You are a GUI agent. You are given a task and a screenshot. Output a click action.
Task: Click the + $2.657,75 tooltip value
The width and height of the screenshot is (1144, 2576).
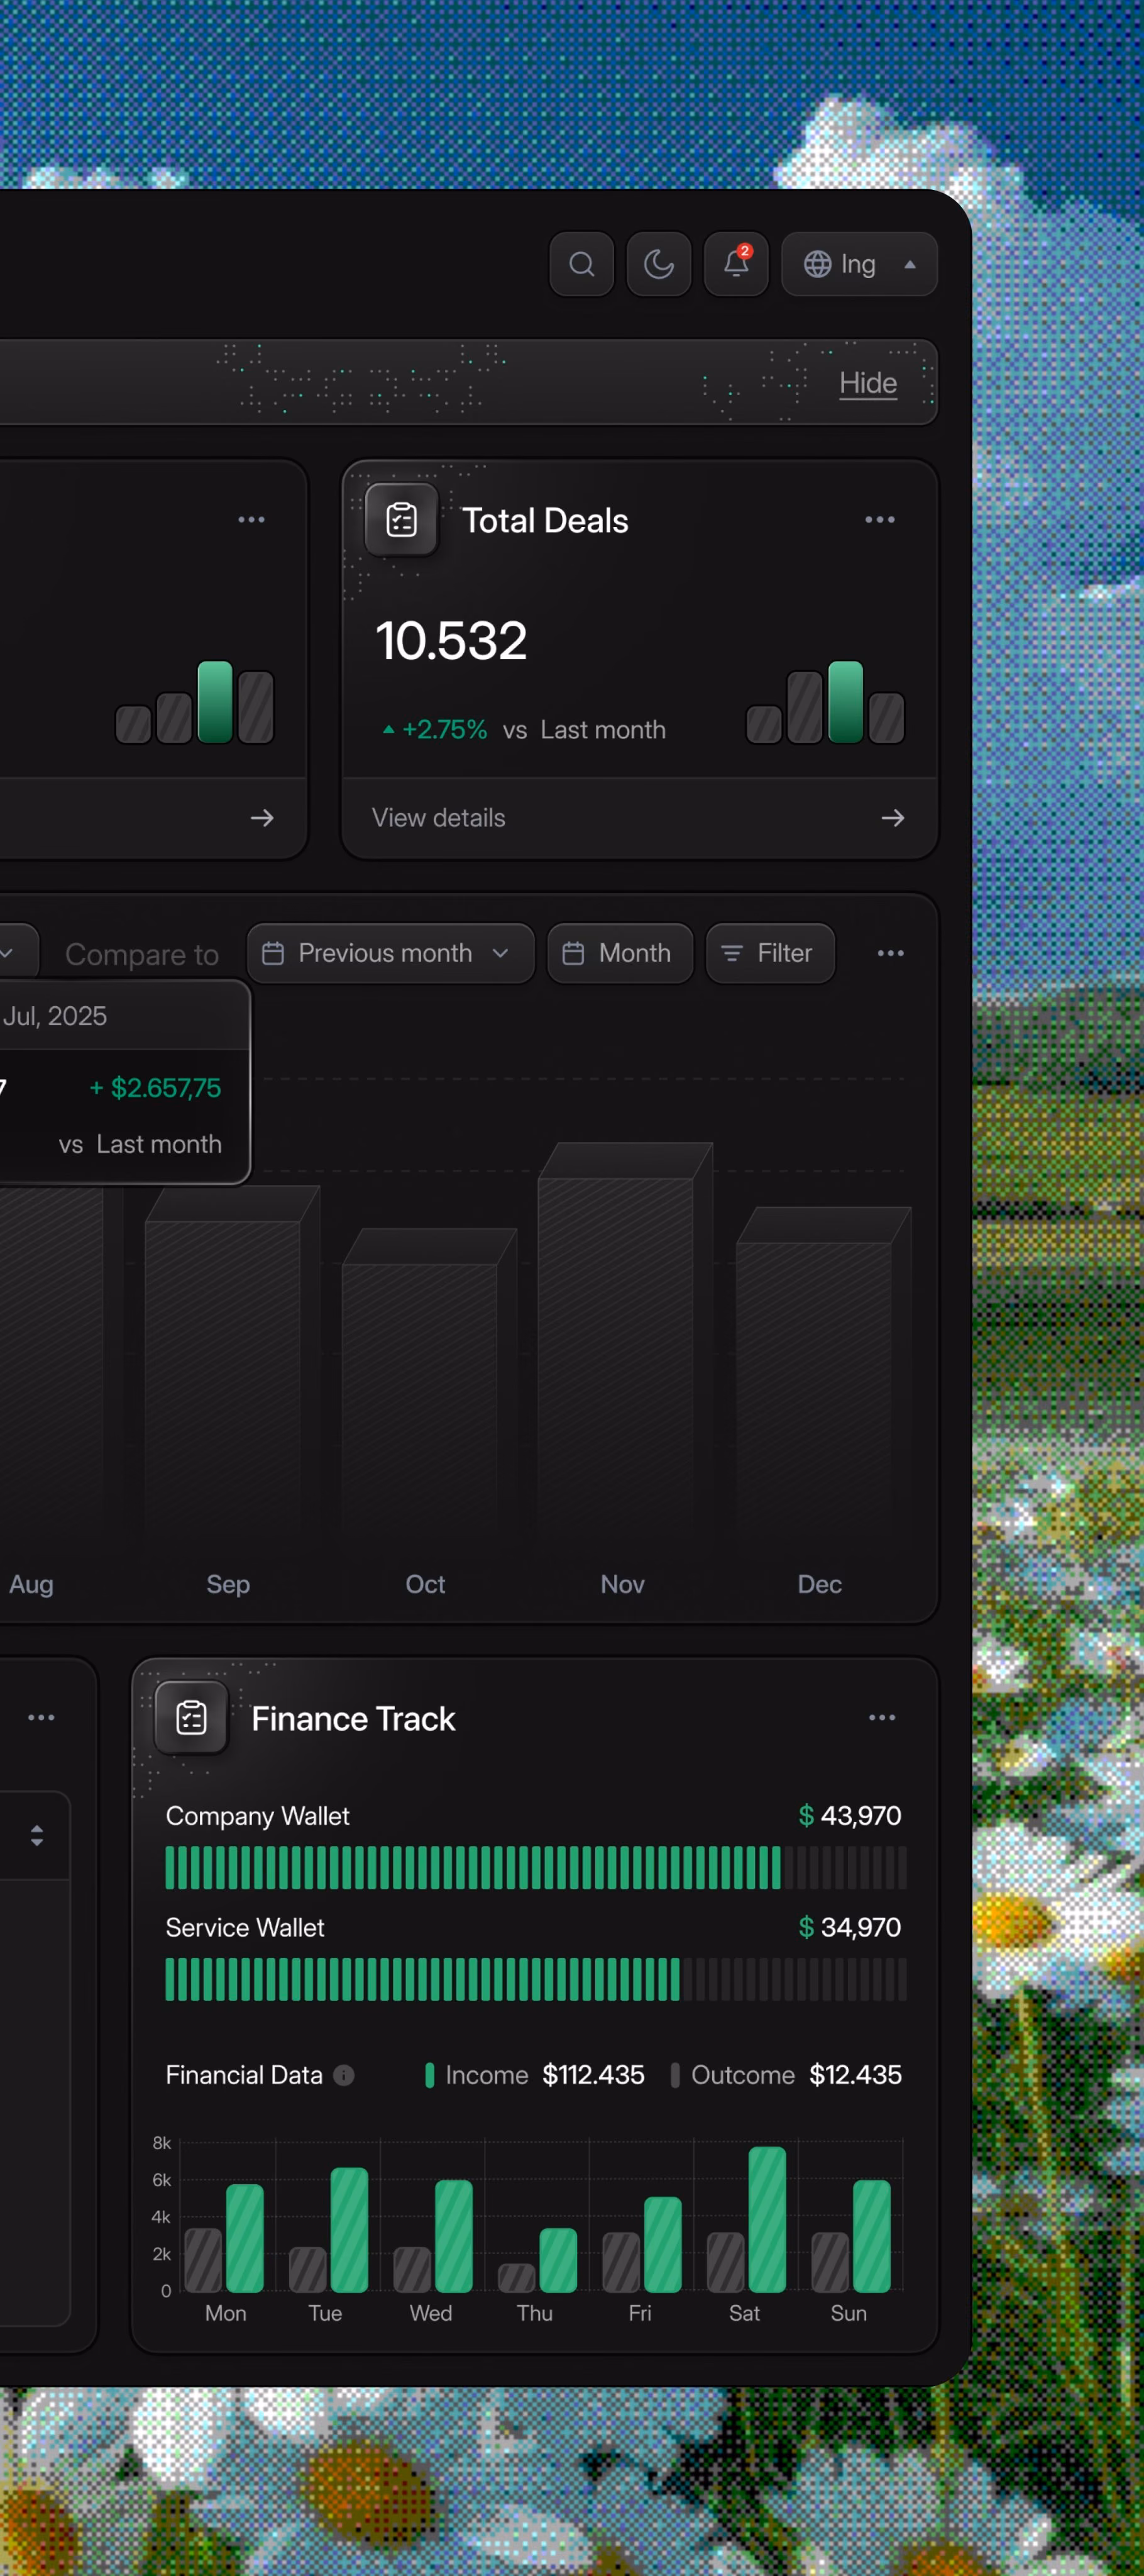(x=156, y=1088)
